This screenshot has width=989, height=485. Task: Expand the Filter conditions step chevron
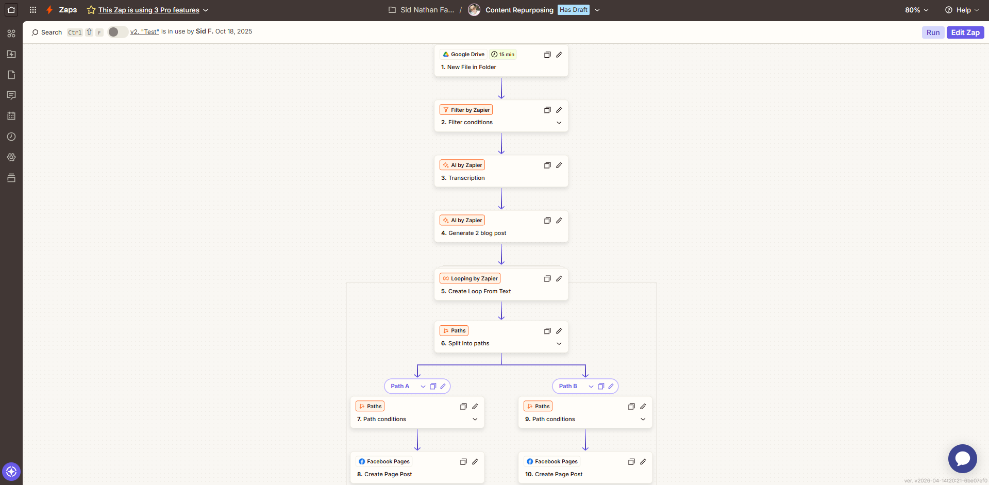pyautogui.click(x=559, y=123)
